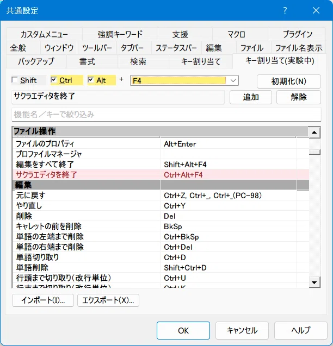333x346 pixels.
Task: Open the マクロ tab
Action: pos(236,34)
